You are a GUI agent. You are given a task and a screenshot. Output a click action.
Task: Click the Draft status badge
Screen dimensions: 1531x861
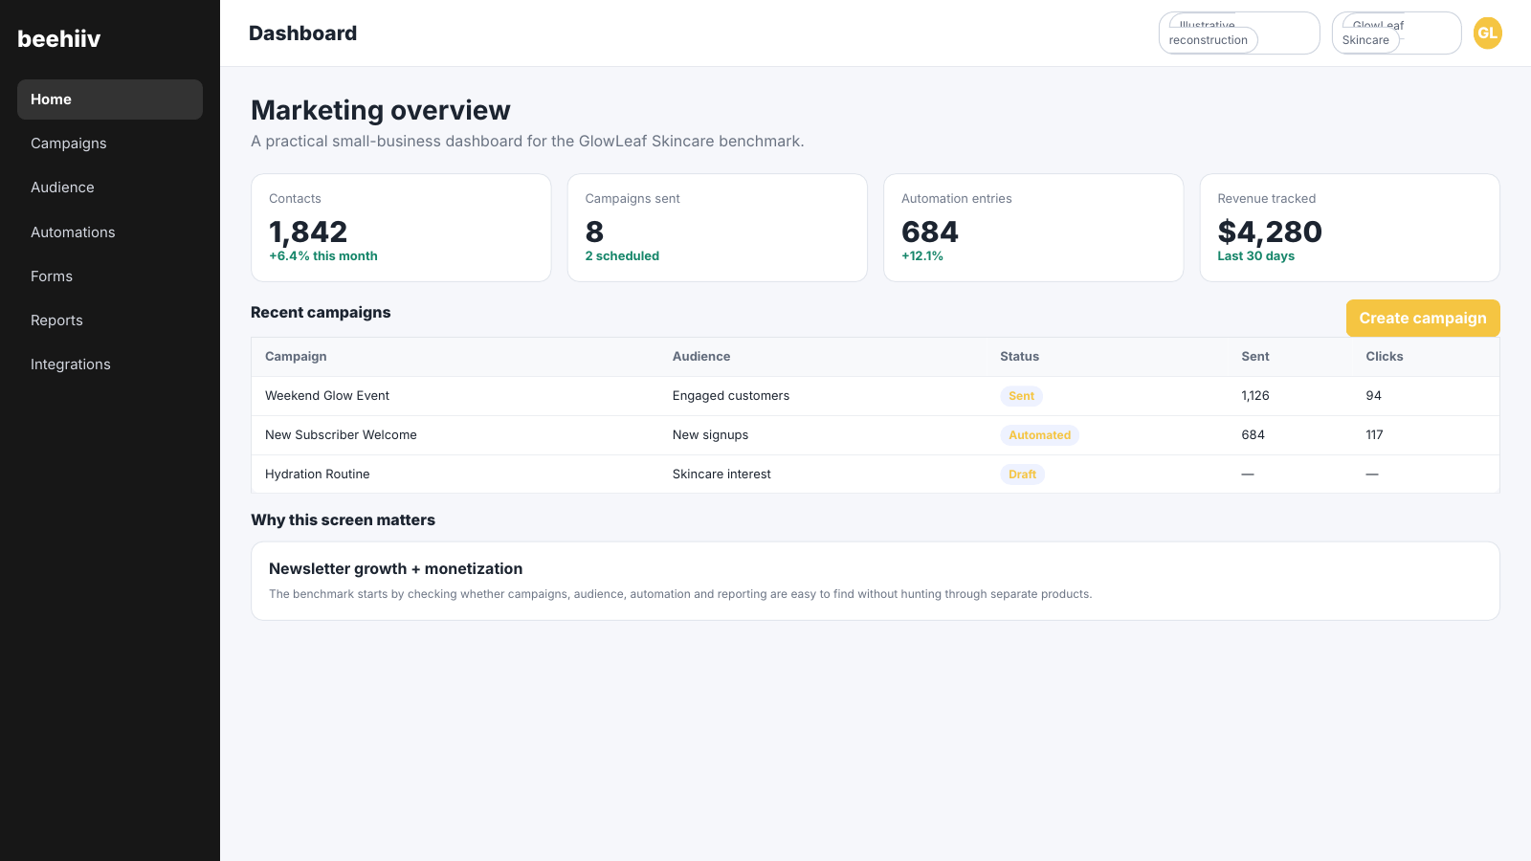pos(1022,475)
